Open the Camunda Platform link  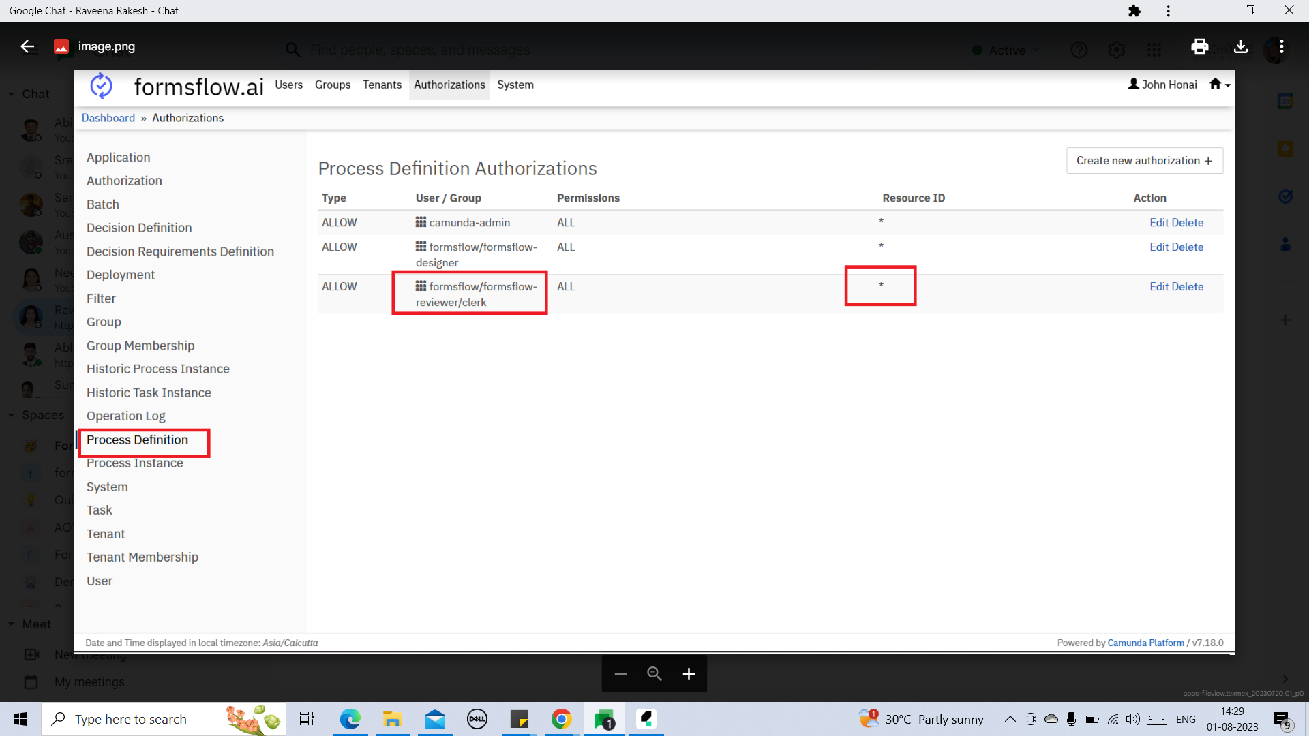1145,642
